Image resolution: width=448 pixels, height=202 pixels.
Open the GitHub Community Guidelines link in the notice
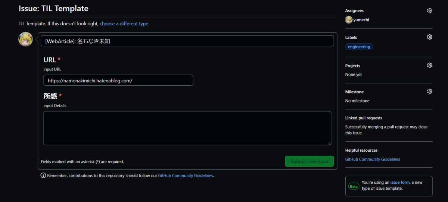click(x=186, y=176)
